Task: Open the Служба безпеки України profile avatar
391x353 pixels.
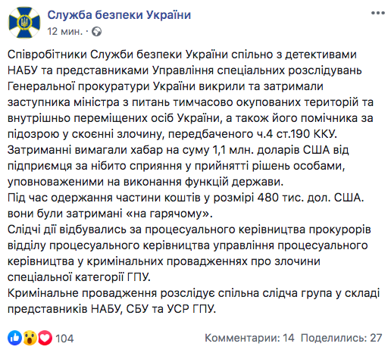Action: 24,23
